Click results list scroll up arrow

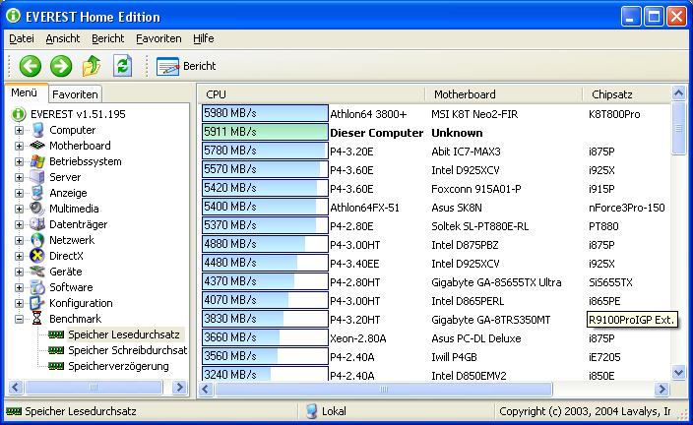[x=679, y=93]
